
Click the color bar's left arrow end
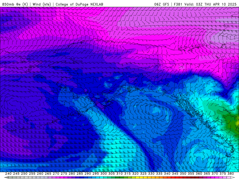tap(6, 178)
